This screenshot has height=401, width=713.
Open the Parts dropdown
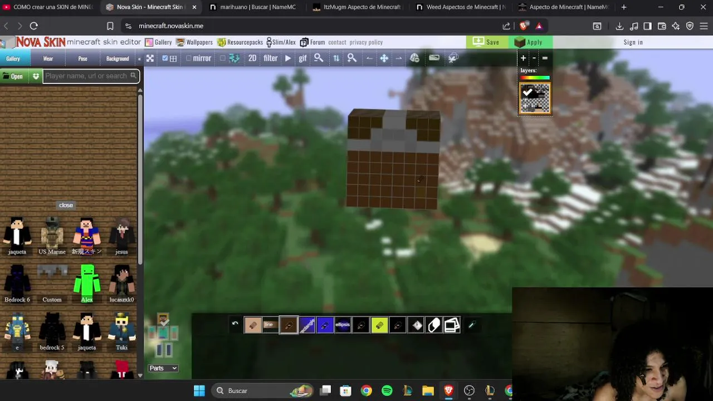163,368
